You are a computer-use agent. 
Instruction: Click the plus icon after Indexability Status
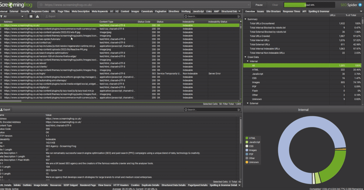click(x=241, y=22)
